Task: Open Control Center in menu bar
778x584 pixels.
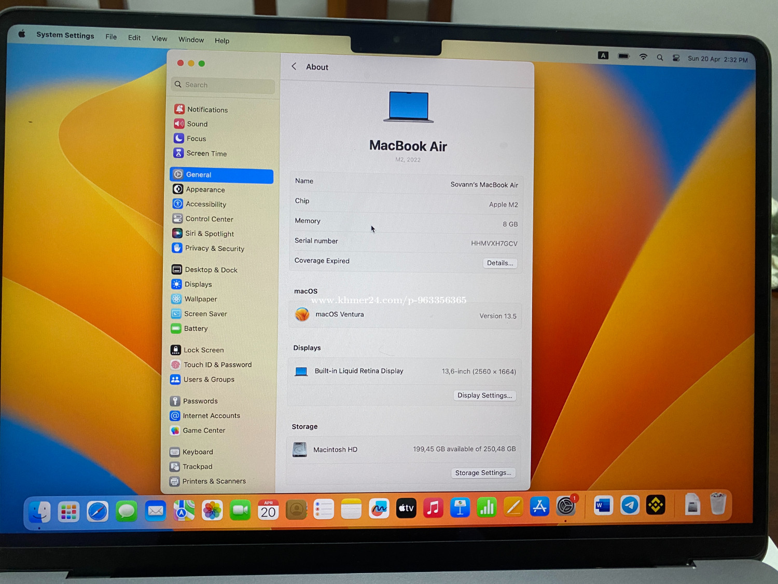Action: coord(676,58)
